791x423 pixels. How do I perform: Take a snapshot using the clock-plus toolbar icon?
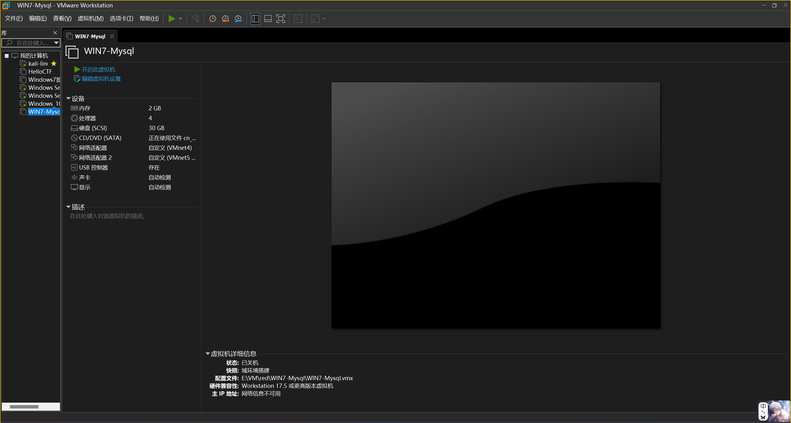212,19
